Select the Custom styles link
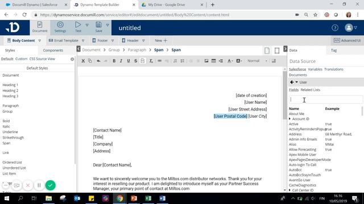 (x=22, y=59)
